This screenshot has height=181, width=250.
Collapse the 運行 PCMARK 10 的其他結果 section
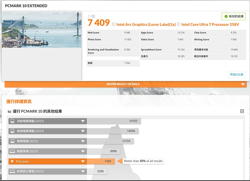(242, 111)
